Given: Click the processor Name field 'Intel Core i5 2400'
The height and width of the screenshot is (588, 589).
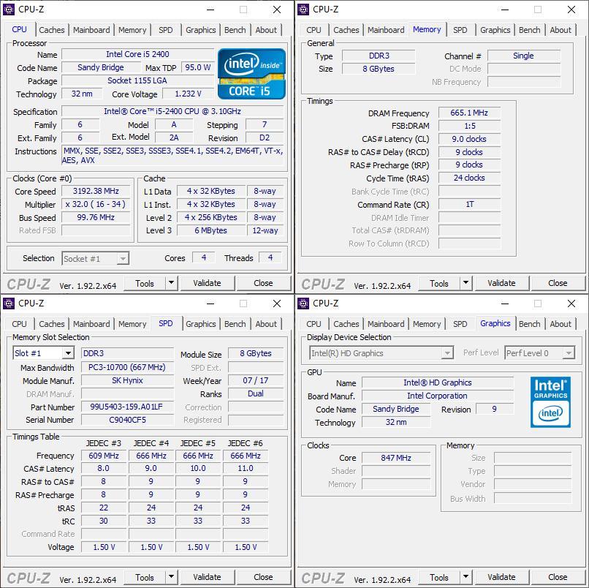Looking at the screenshot, I should [138, 54].
